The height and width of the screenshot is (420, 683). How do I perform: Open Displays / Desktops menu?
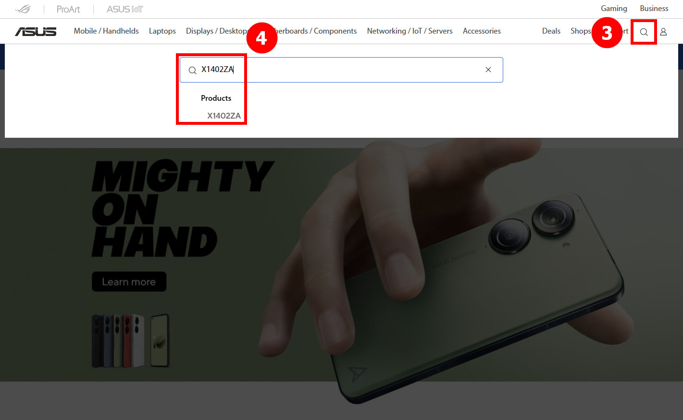point(217,31)
